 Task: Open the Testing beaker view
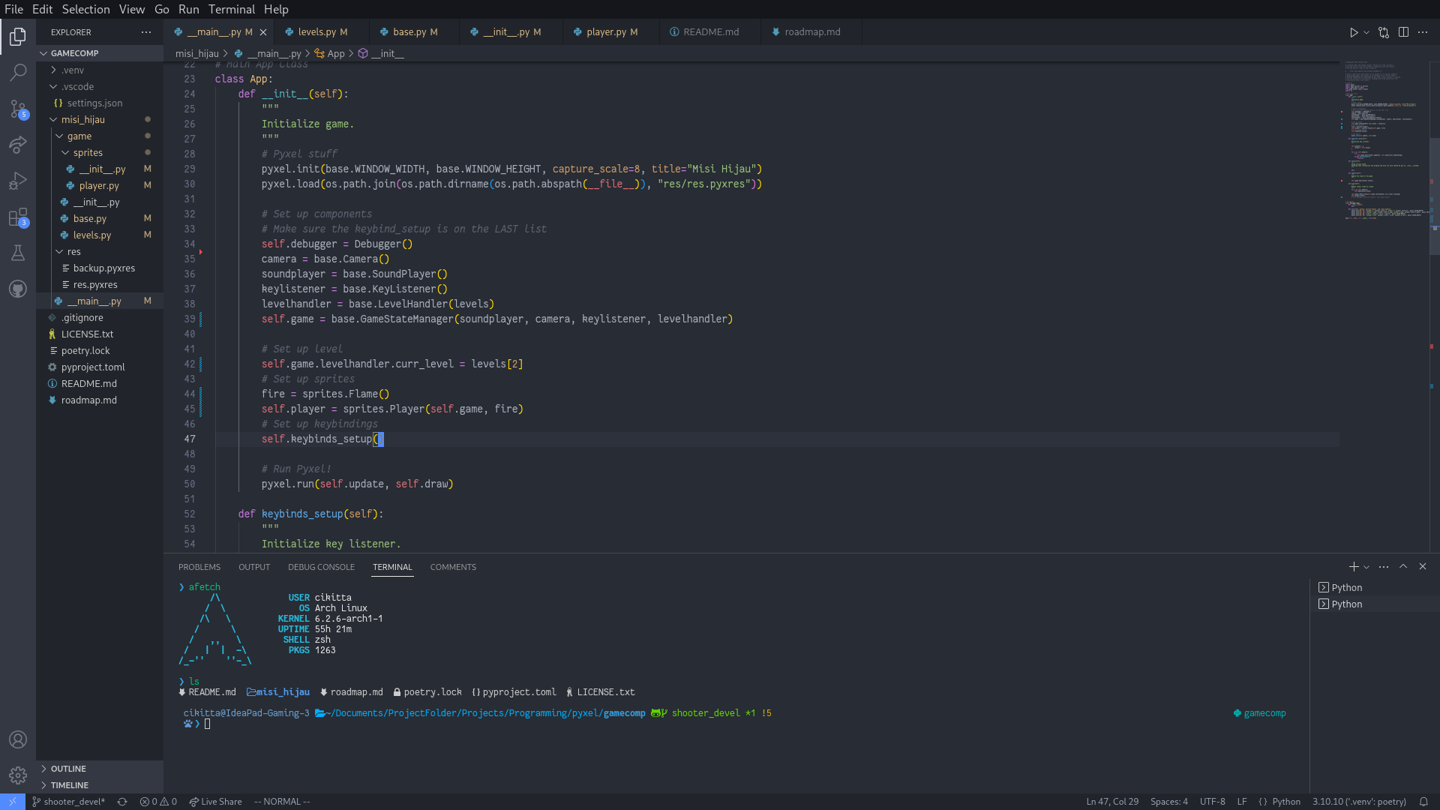(x=18, y=253)
